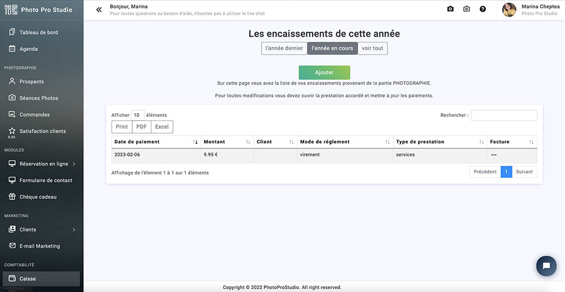The height and width of the screenshot is (292, 565).
Task: Open Commandes section
Action: pos(34,115)
